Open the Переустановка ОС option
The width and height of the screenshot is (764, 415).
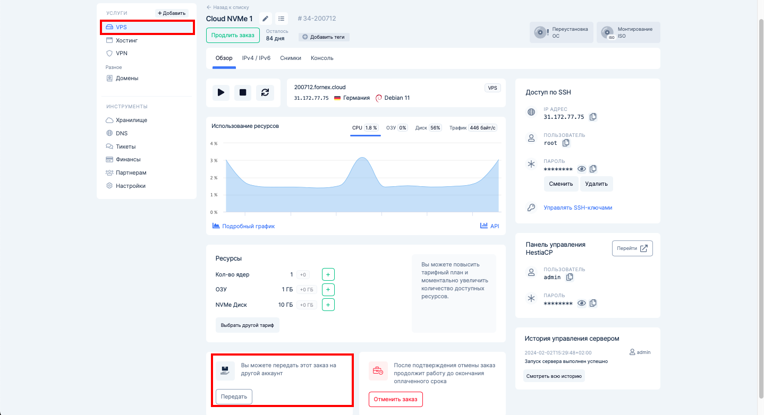pyautogui.click(x=562, y=32)
